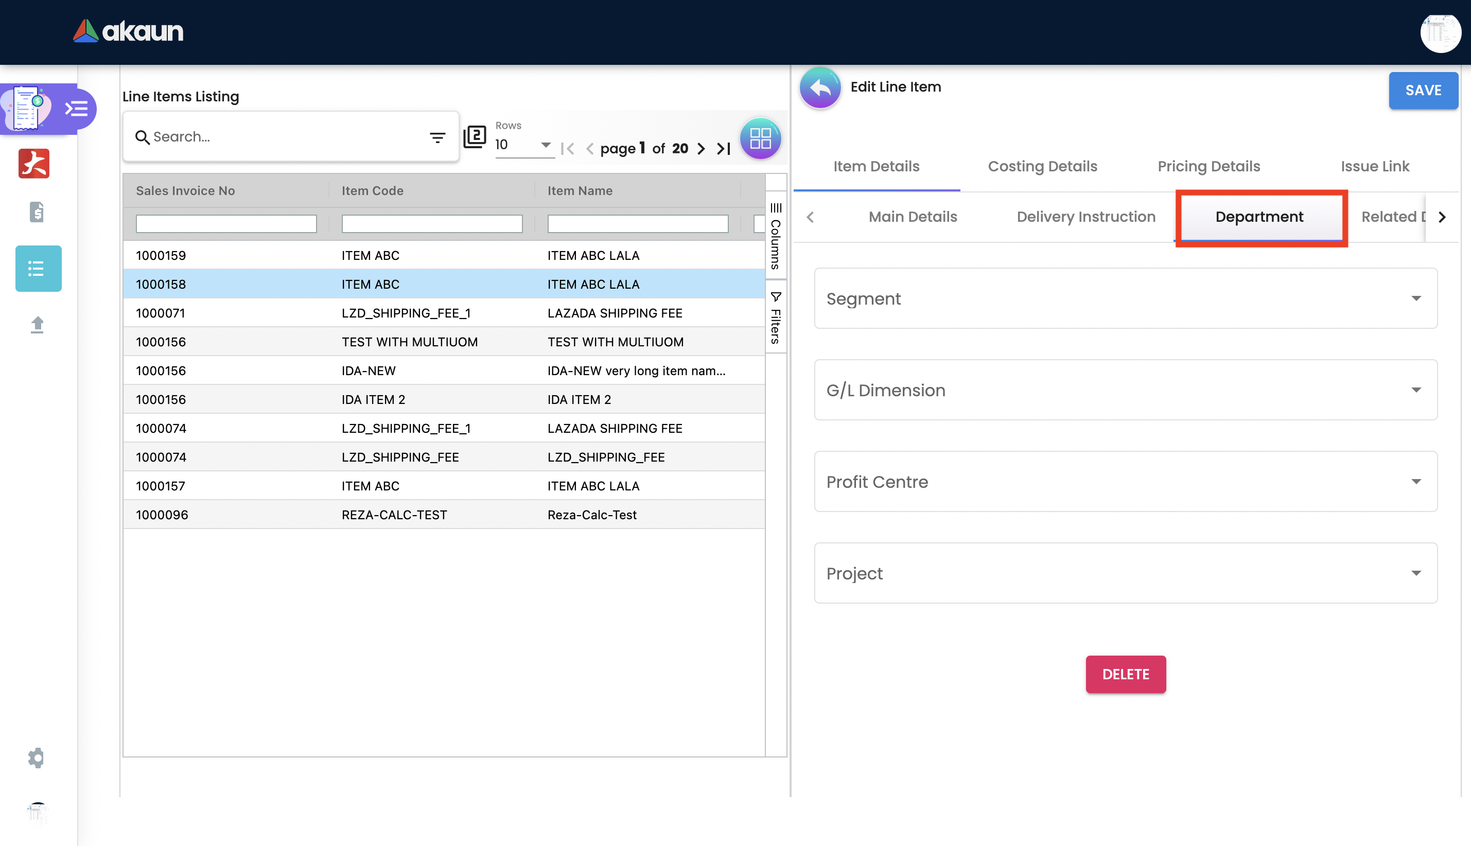The width and height of the screenshot is (1471, 846).
Task: Open settings gear in sidebar
Action: click(x=36, y=757)
